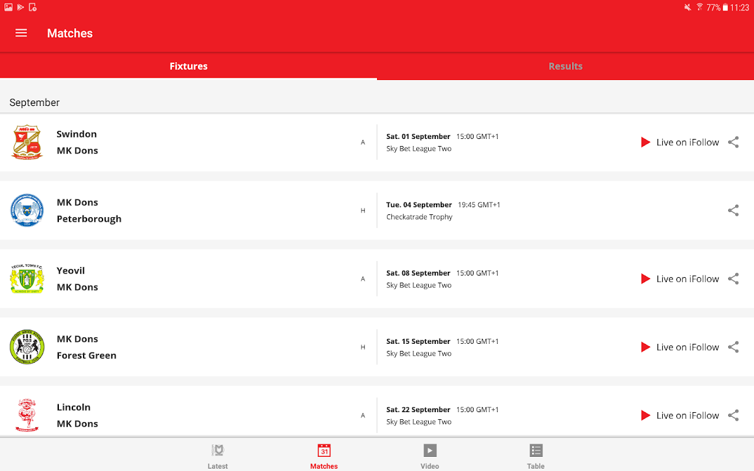Go to the Latest bottom tab
The image size is (754, 471).
click(218, 456)
